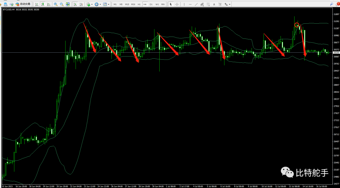
Task: Select the M30 timeframe
Action: [x=133, y=4]
